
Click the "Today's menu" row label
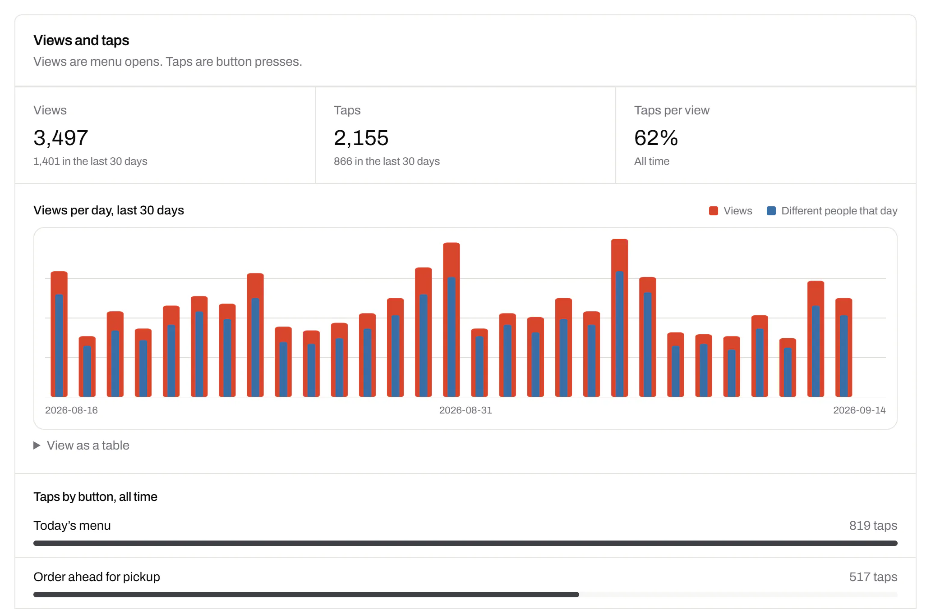coord(72,526)
